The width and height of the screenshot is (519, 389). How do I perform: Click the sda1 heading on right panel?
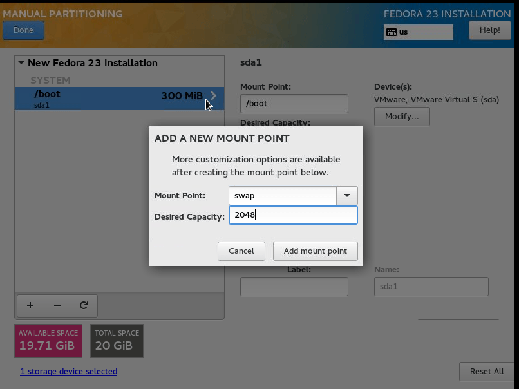(x=251, y=62)
